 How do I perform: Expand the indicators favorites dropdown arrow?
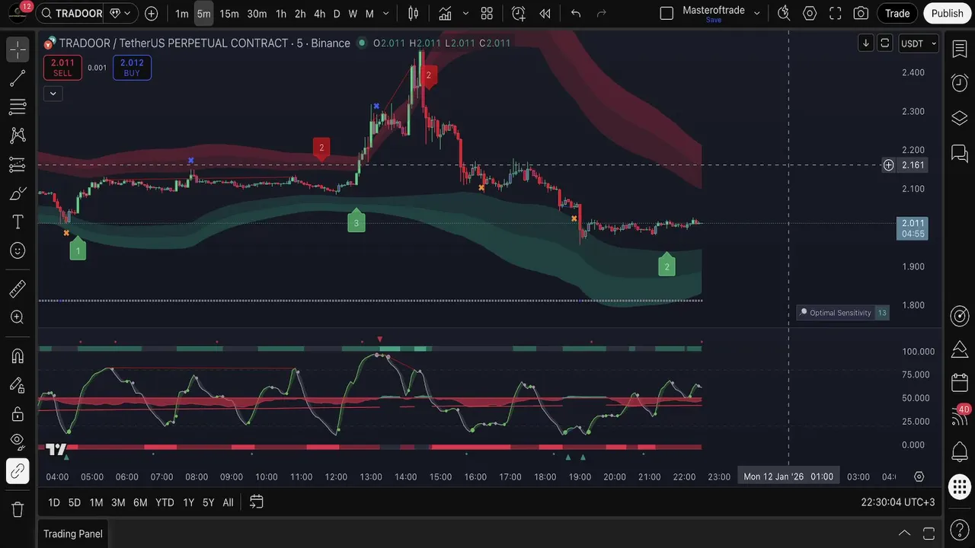465,14
